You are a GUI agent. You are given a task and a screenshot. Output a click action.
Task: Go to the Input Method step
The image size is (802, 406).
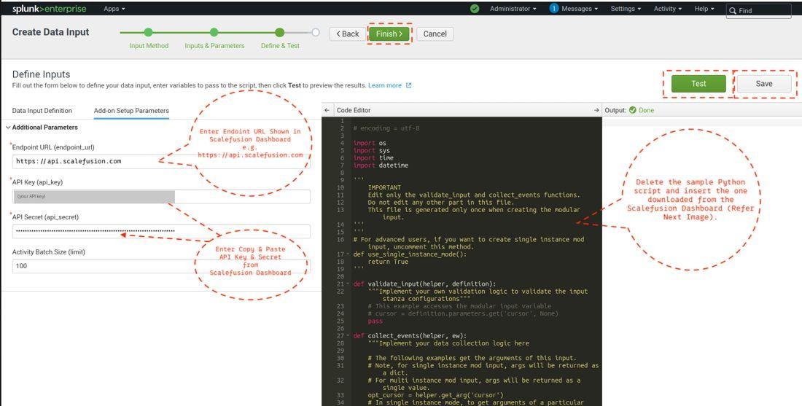[149, 45]
